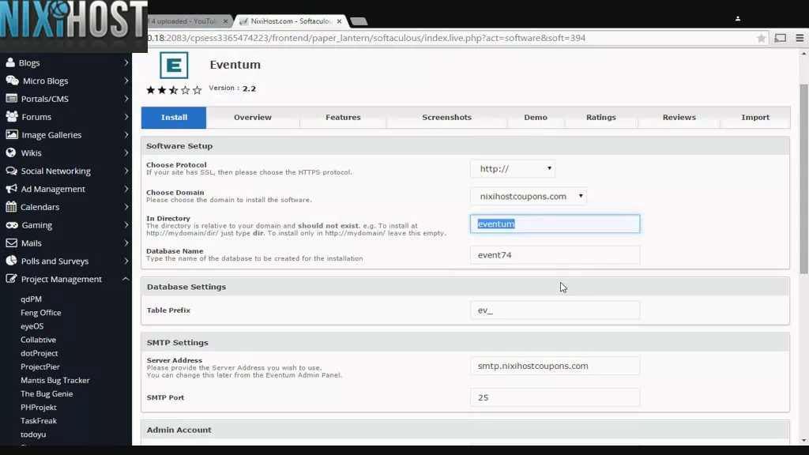809x455 pixels.
Task: Click the Project Management edit icon
Action: (11, 279)
